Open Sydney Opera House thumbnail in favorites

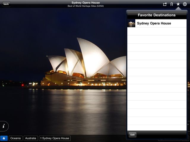click(131, 23)
